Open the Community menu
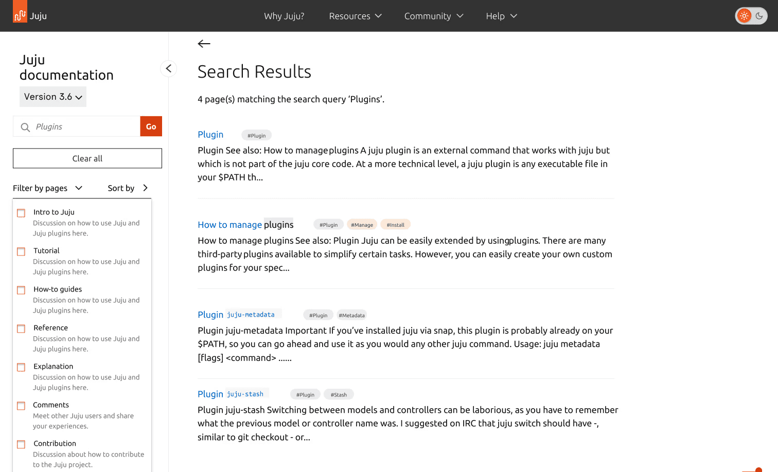Screen dimensions: 778x472 tap(434, 16)
